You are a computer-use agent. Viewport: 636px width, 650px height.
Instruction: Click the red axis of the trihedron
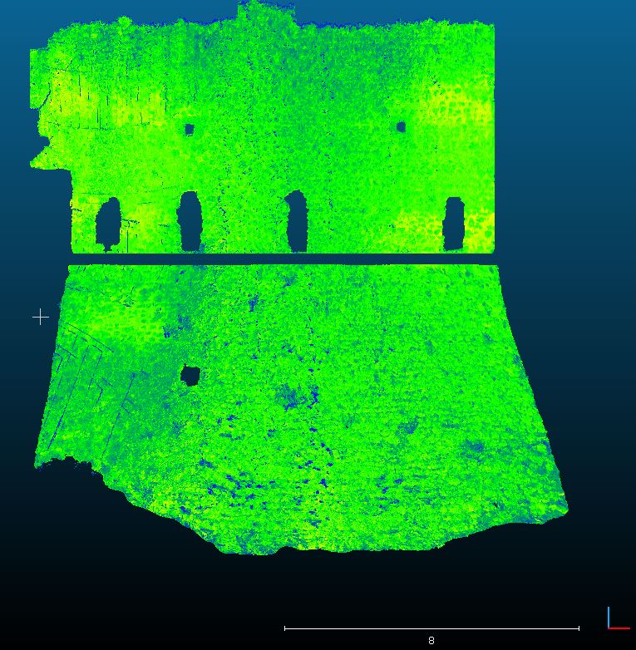620,628
